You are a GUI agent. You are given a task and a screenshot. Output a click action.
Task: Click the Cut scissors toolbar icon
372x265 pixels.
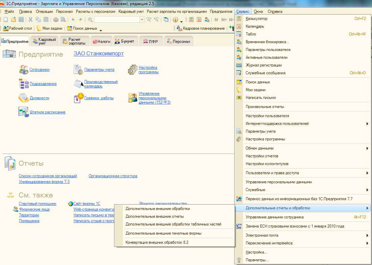pos(31,20)
